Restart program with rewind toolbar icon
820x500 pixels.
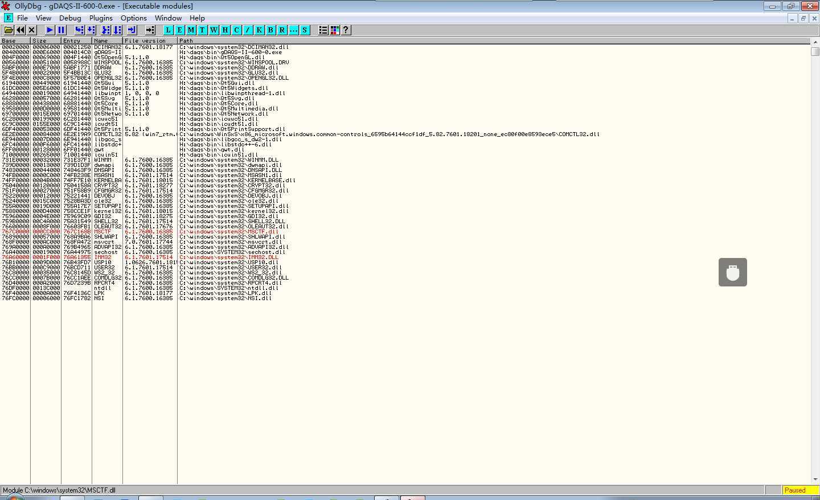[x=20, y=30]
